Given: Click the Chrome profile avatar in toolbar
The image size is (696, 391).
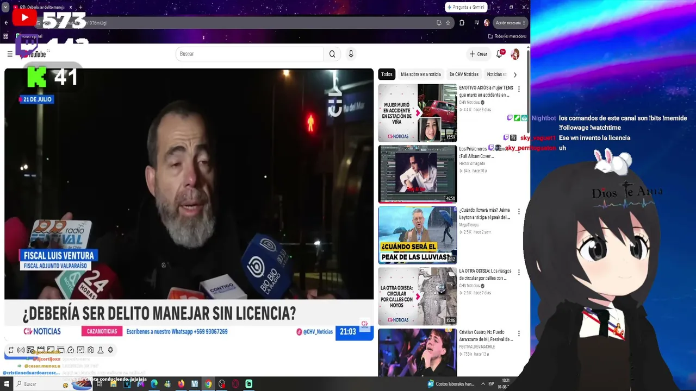Looking at the screenshot, I should click(x=487, y=23).
